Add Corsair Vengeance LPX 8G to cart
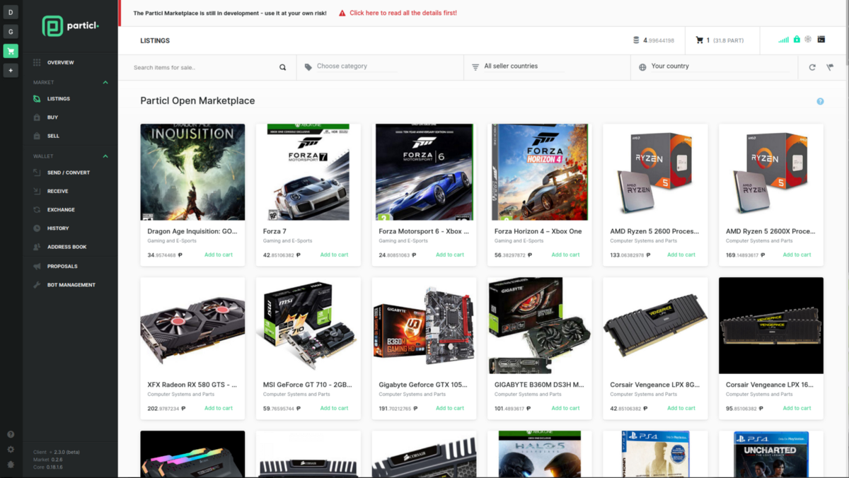This screenshot has width=849, height=478. pyautogui.click(x=681, y=408)
